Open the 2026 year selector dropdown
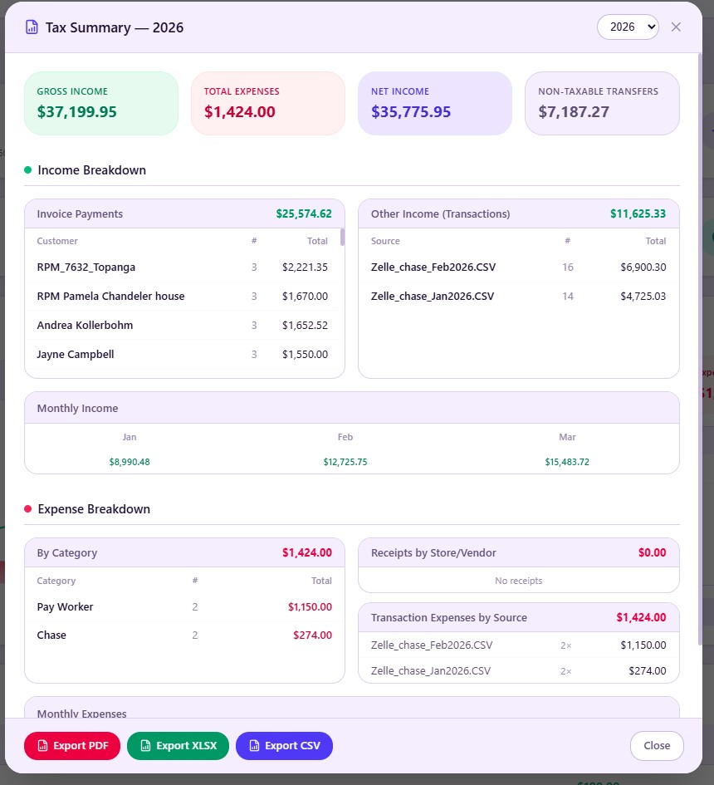This screenshot has width=714, height=785. [x=627, y=27]
